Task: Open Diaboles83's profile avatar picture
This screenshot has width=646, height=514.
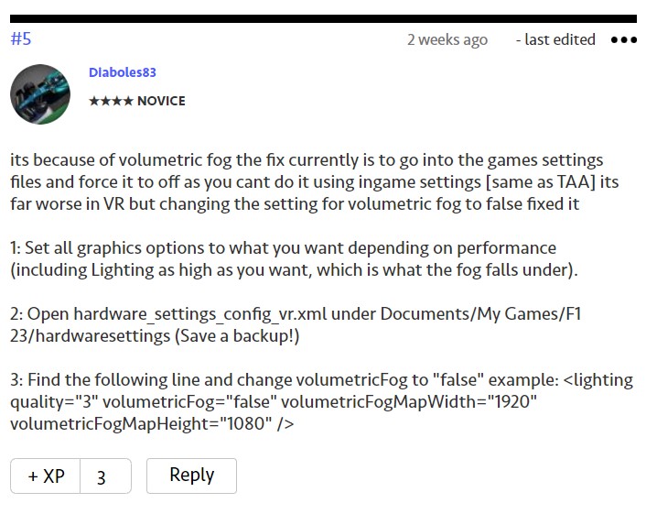Action: click(40, 94)
